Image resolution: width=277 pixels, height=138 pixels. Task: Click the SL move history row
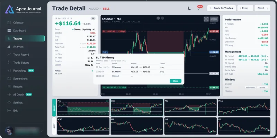(139, 72)
